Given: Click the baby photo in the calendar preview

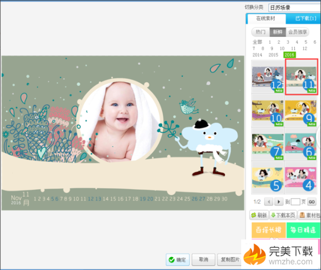Looking at the screenshot, I should tap(120, 121).
